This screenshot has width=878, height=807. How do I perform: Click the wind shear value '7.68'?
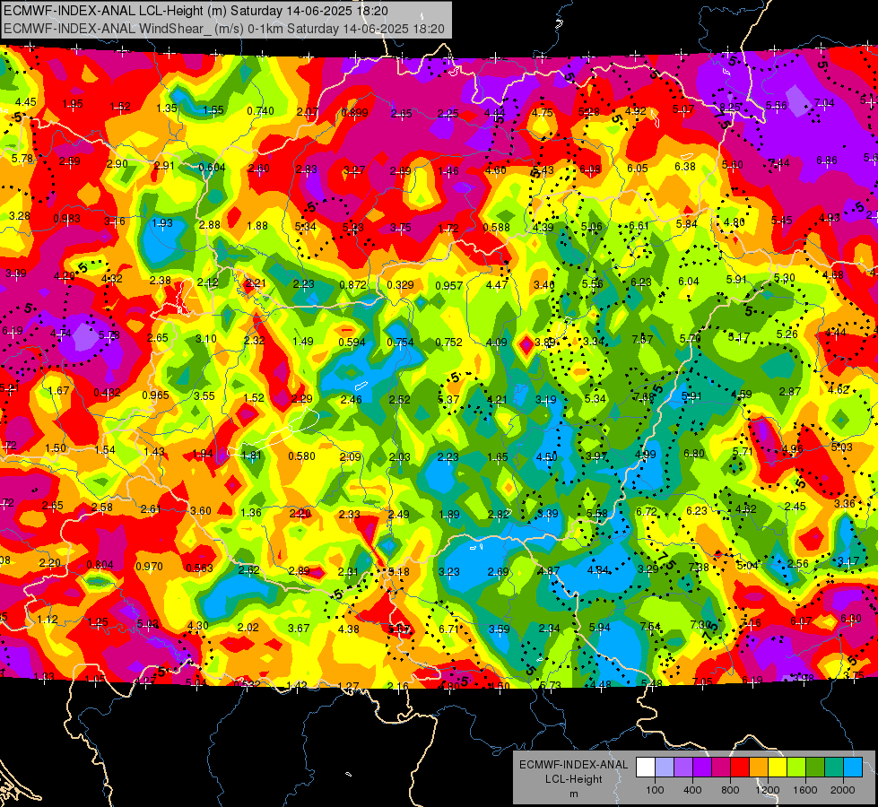(643, 396)
